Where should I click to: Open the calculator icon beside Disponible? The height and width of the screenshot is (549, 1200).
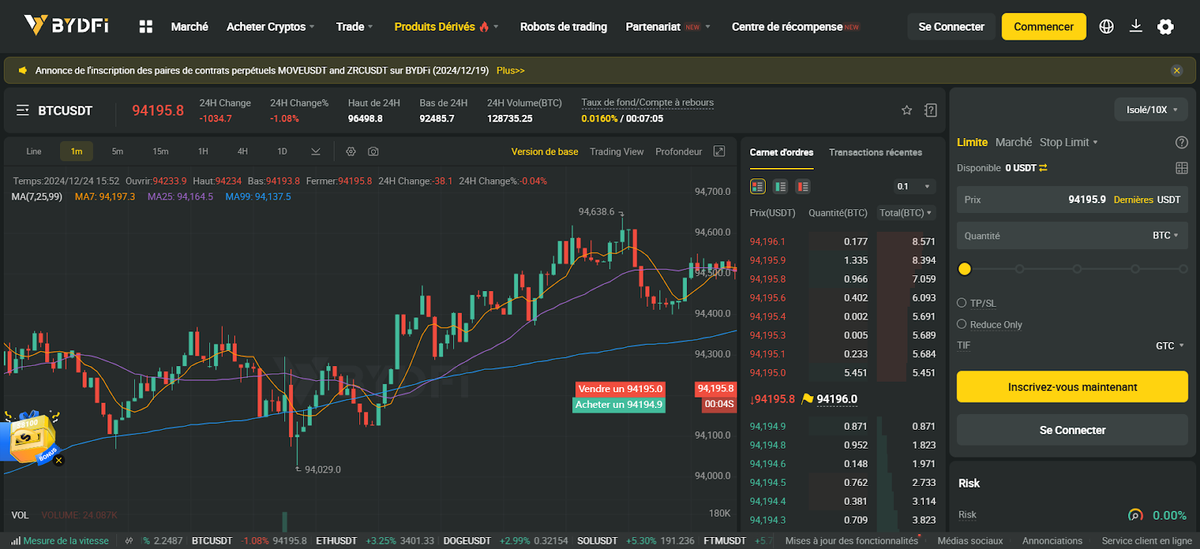click(x=1182, y=168)
